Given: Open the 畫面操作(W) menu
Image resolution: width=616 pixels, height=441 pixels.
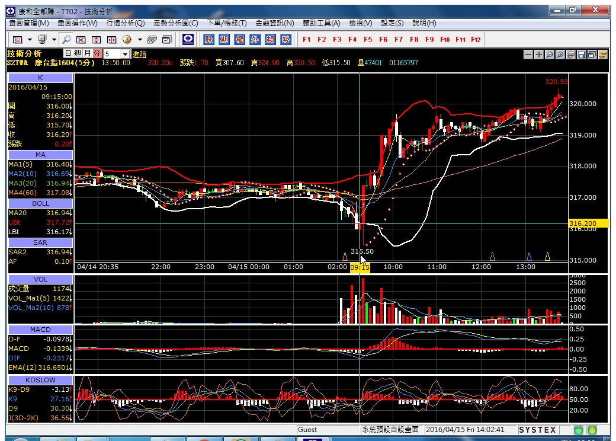Looking at the screenshot, I should click(x=78, y=23).
